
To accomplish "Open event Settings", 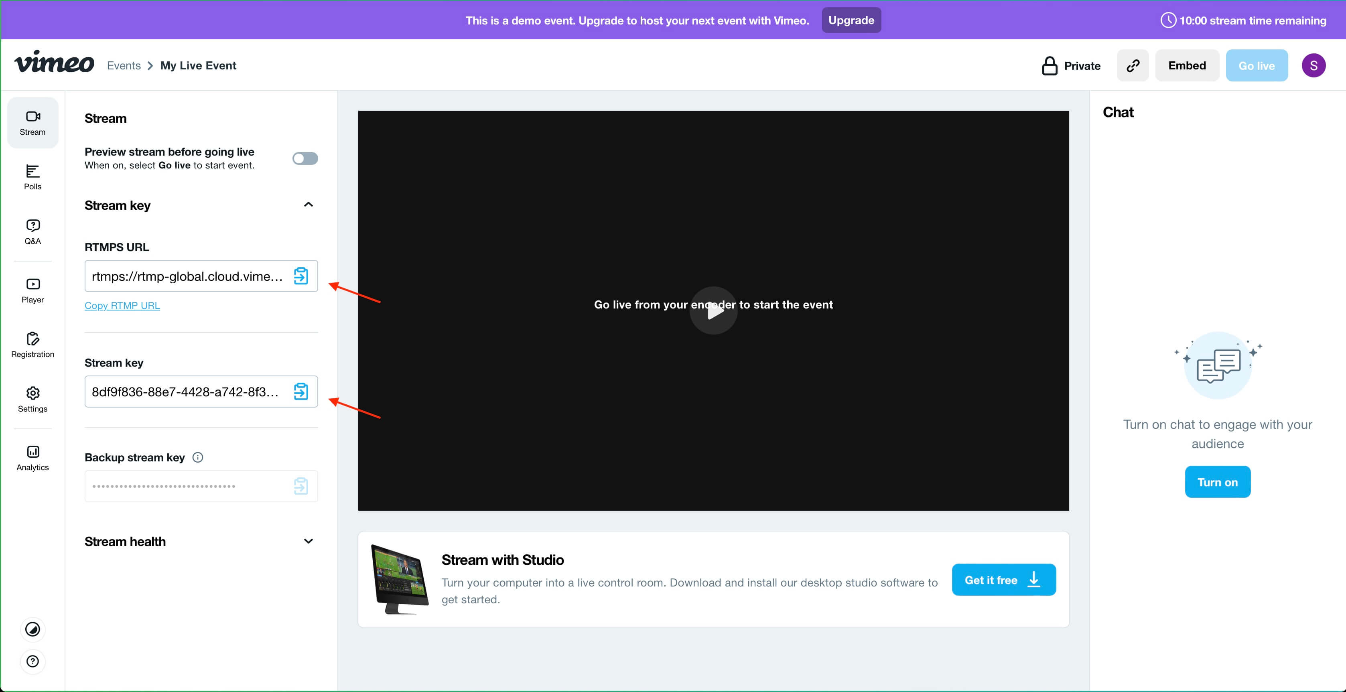I will click(32, 399).
